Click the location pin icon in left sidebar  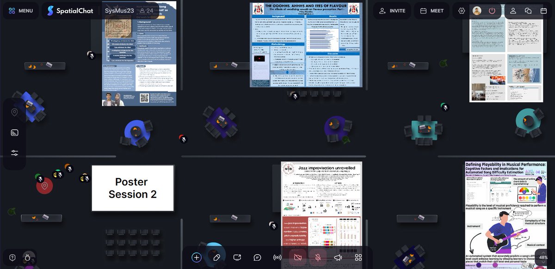14,112
